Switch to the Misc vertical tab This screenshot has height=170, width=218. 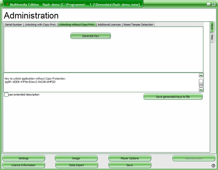[x=212, y=38]
